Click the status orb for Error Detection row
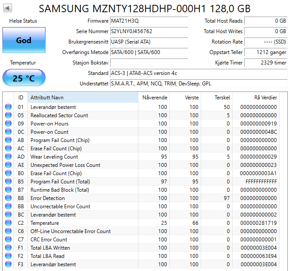Image resolution: width=290 pixels, height=271 pixels. click(x=8, y=198)
